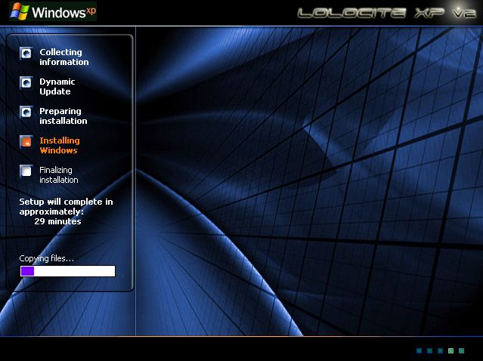The width and height of the screenshot is (483, 361).
Task: Click the Dynamic Update step icon
Action: click(x=26, y=83)
